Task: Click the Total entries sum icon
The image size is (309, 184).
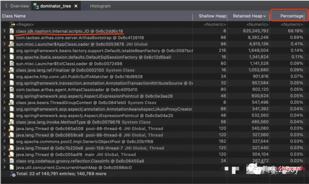Action: 13,174
